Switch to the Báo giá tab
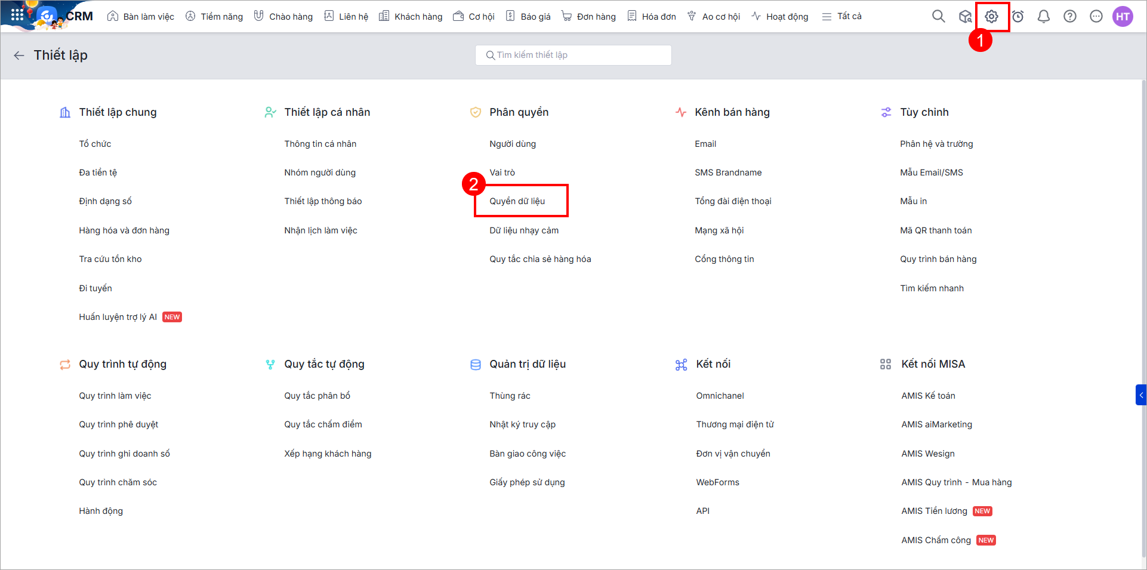 (528, 17)
